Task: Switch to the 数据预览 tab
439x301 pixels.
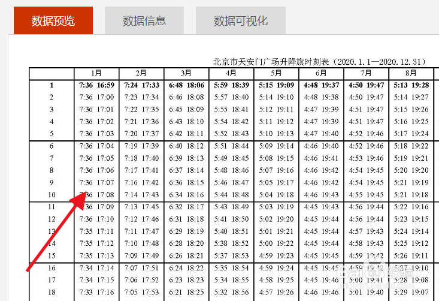Action: coord(53,20)
